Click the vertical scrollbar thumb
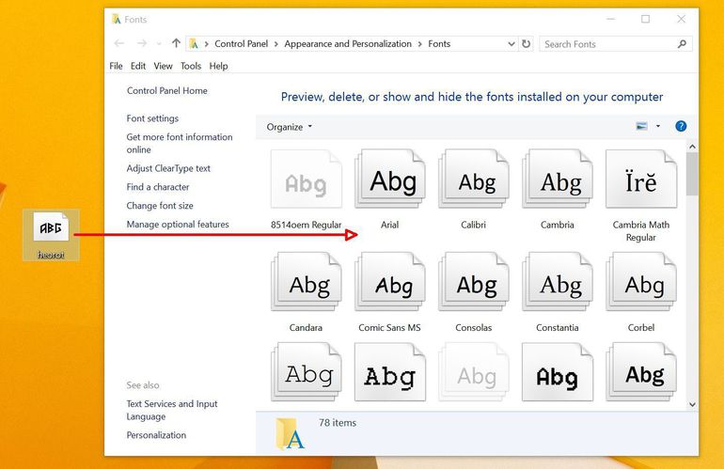 (x=692, y=174)
